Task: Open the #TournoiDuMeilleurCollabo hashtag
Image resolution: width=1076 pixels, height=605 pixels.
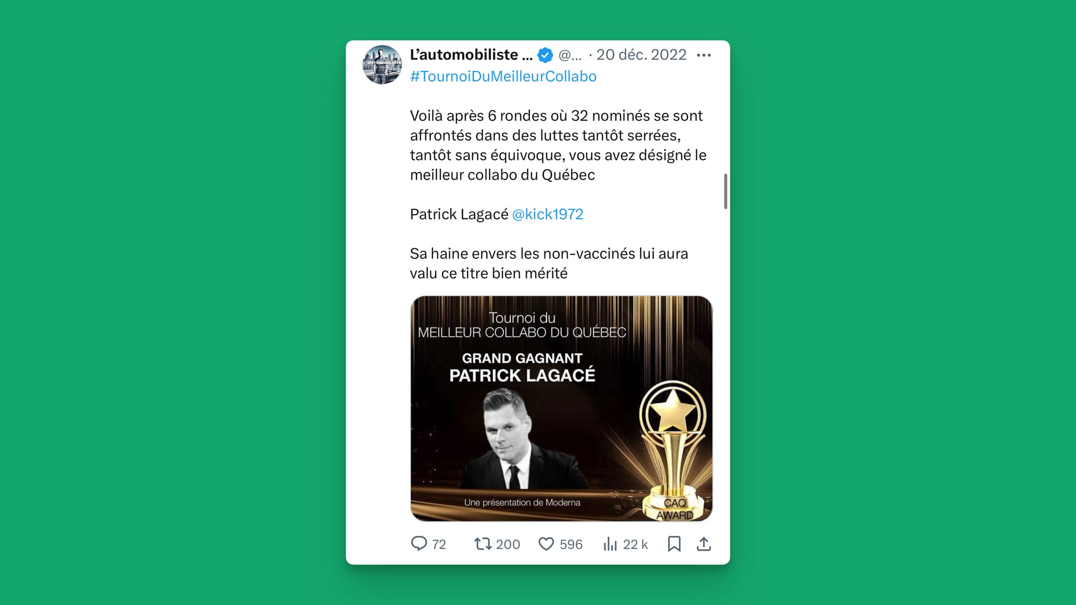Action: [503, 76]
